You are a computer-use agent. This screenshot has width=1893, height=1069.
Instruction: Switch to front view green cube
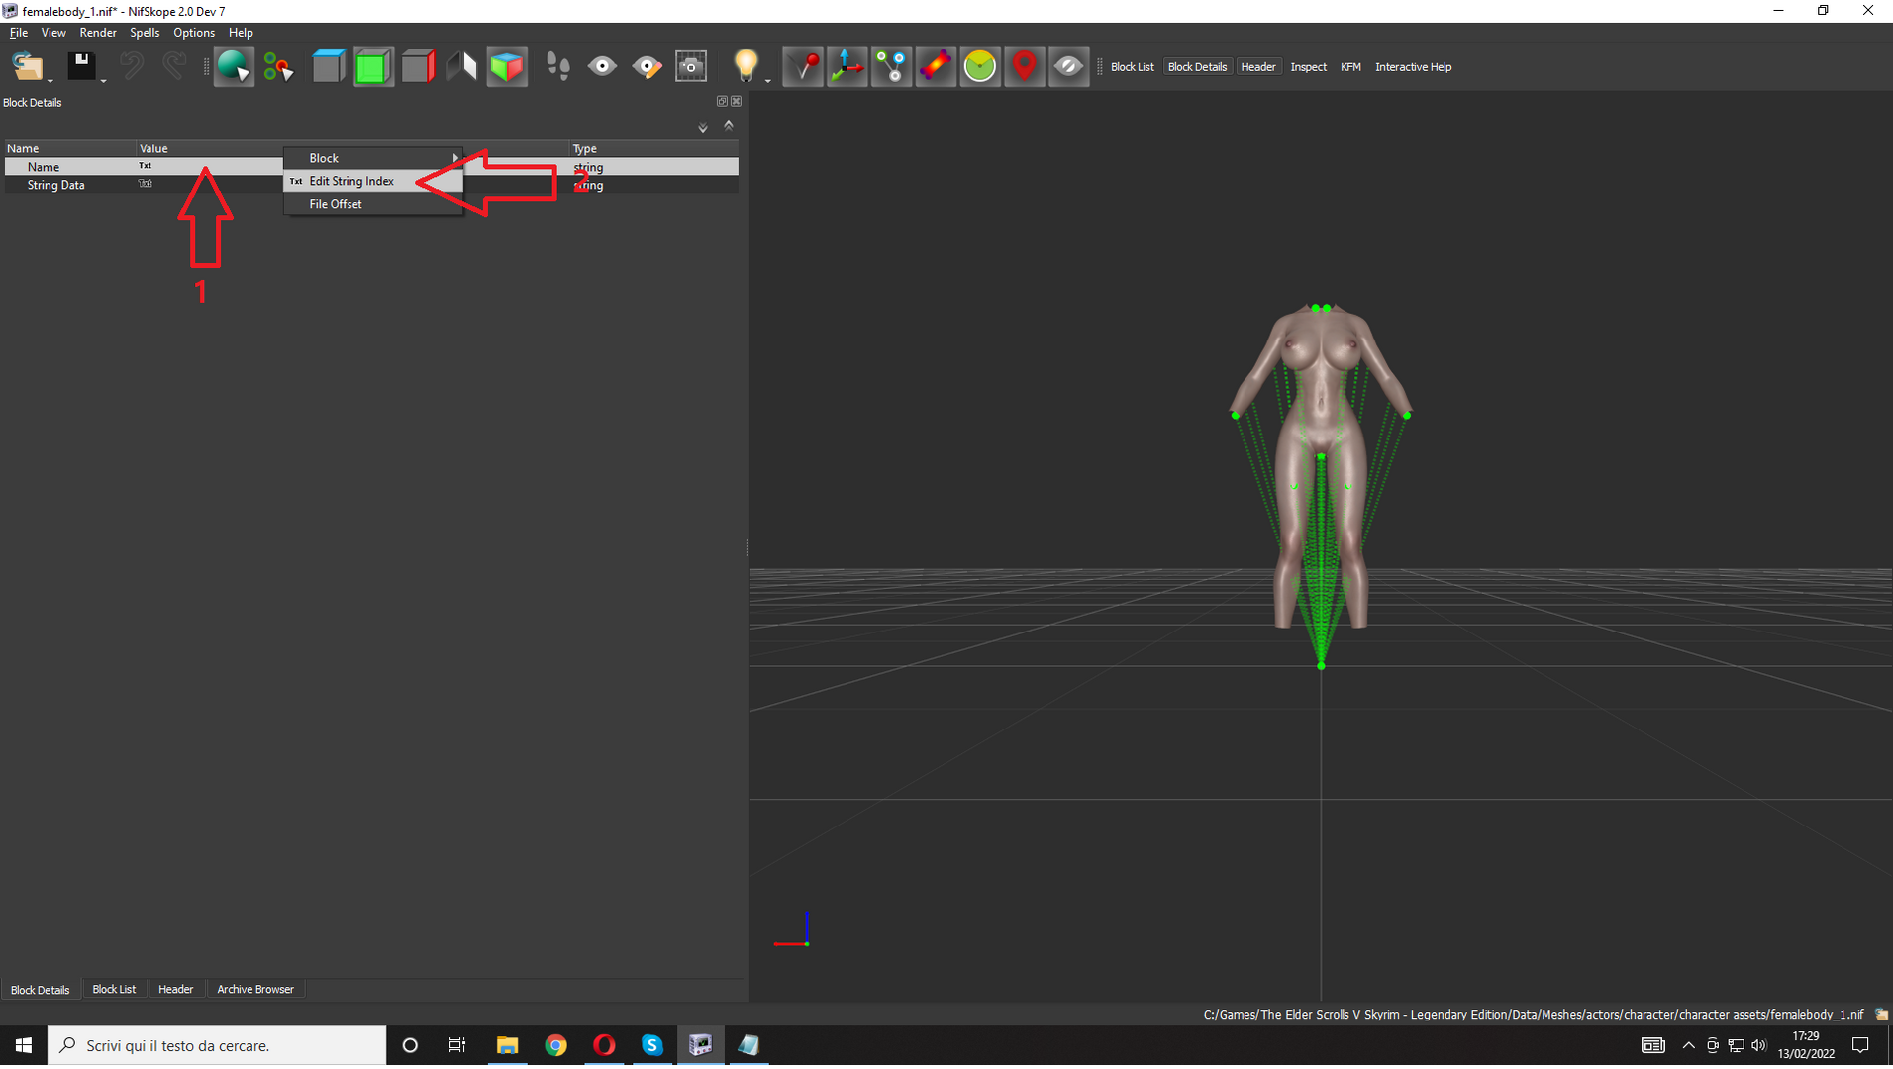pos(372,66)
